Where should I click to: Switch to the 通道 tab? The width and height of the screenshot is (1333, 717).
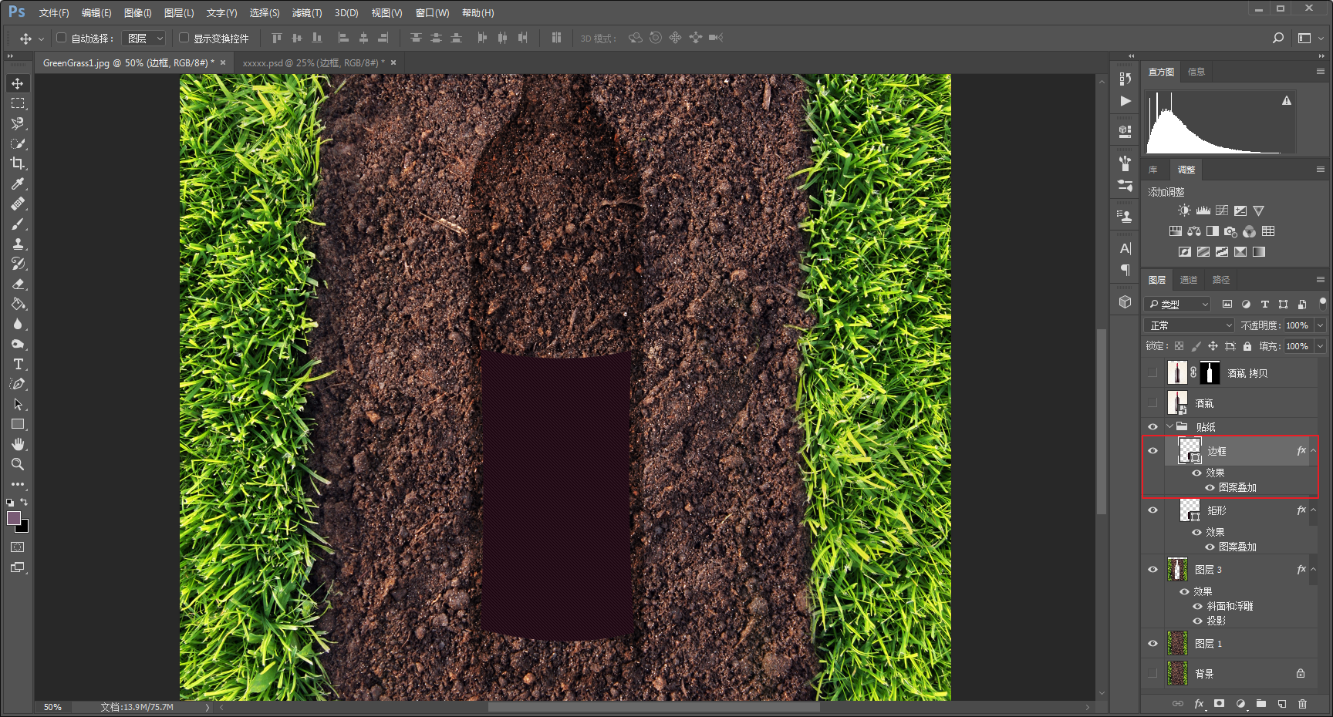(1189, 280)
